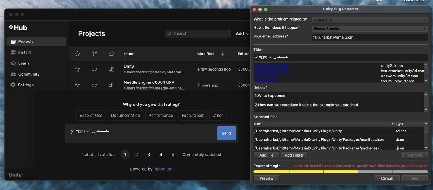
Task: Select satisfaction rating 5
Action: 173,155
